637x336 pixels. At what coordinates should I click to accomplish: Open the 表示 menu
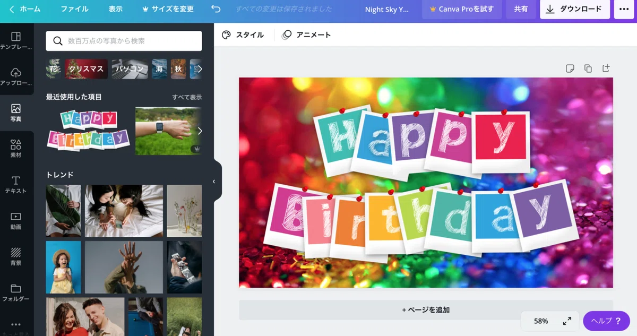(x=115, y=9)
